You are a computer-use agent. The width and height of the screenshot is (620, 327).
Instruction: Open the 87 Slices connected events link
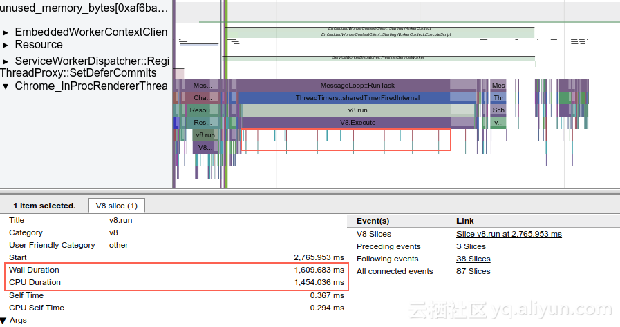[x=473, y=271]
